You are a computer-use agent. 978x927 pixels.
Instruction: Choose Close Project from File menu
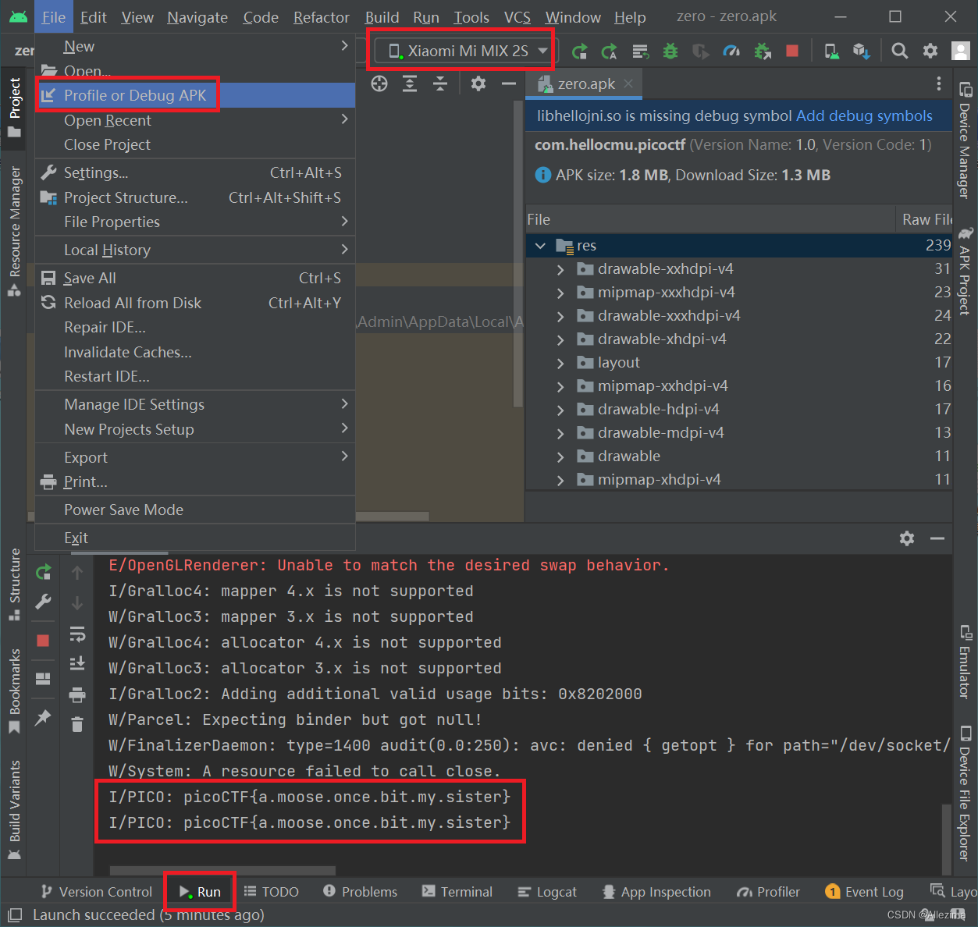tap(195, 144)
